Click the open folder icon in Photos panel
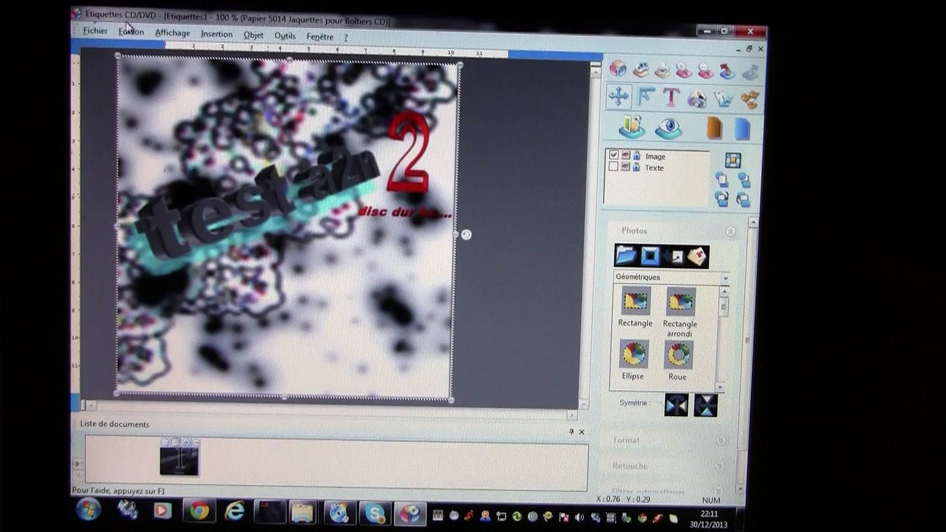This screenshot has height=532, width=946. pos(626,256)
